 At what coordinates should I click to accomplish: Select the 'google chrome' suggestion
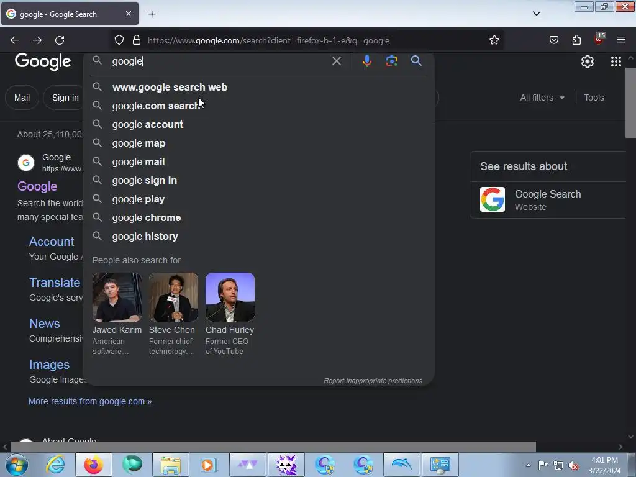pos(258,218)
